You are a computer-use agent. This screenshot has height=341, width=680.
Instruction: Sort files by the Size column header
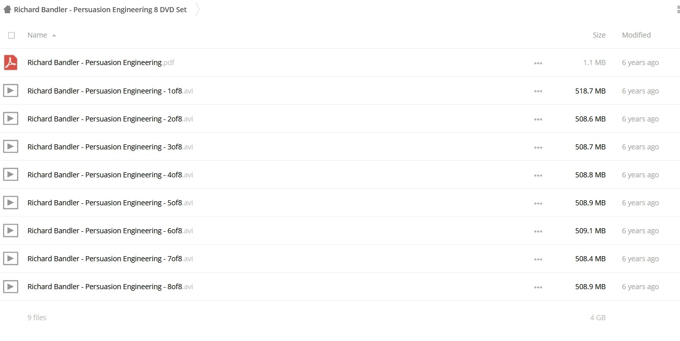click(599, 35)
